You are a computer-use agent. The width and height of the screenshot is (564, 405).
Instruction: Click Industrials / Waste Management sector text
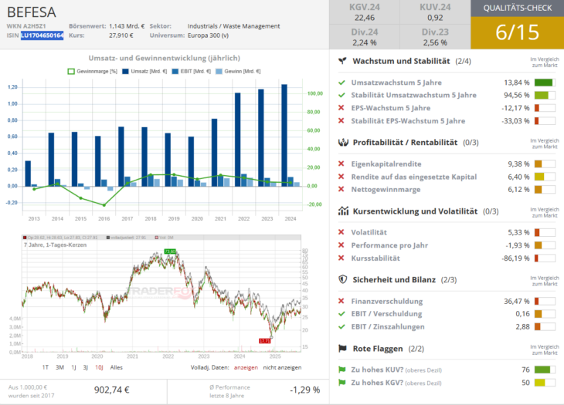coord(233,26)
